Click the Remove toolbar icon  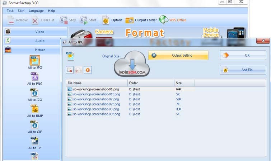pos(11,20)
